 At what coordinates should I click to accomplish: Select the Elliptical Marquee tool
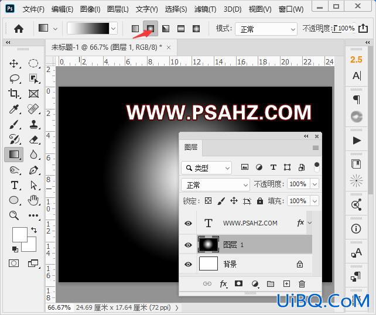pos(33,64)
